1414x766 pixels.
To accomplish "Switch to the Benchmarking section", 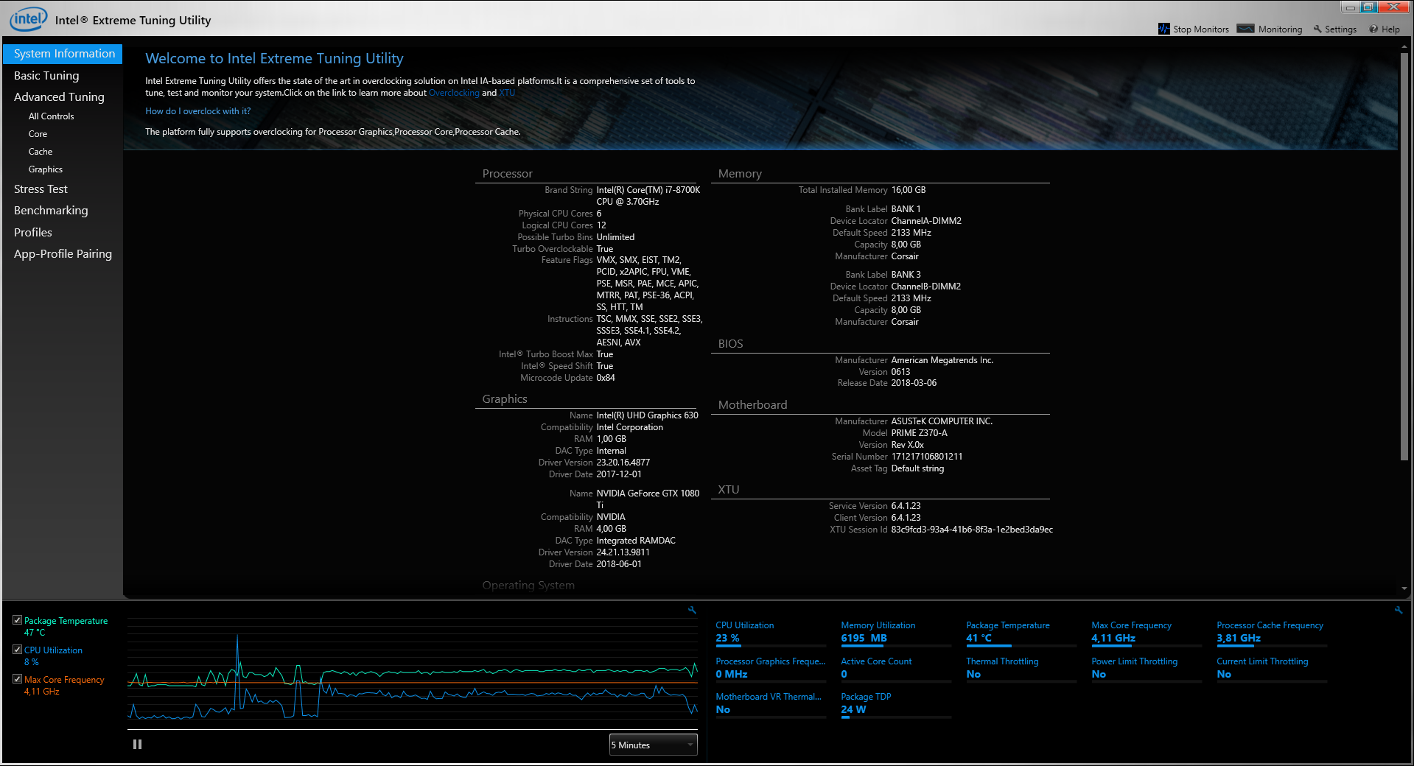I will click(x=51, y=211).
